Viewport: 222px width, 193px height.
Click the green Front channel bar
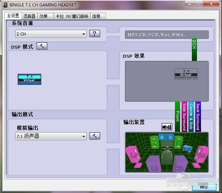coord(178,117)
